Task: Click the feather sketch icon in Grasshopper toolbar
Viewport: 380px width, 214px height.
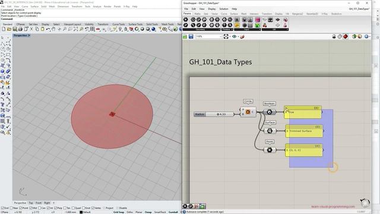Action: (242, 36)
